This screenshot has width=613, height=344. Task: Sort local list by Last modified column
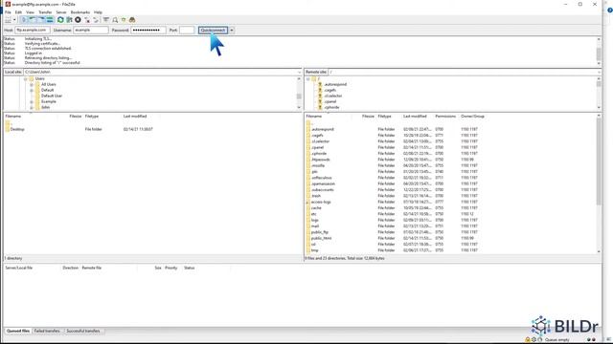(135, 117)
